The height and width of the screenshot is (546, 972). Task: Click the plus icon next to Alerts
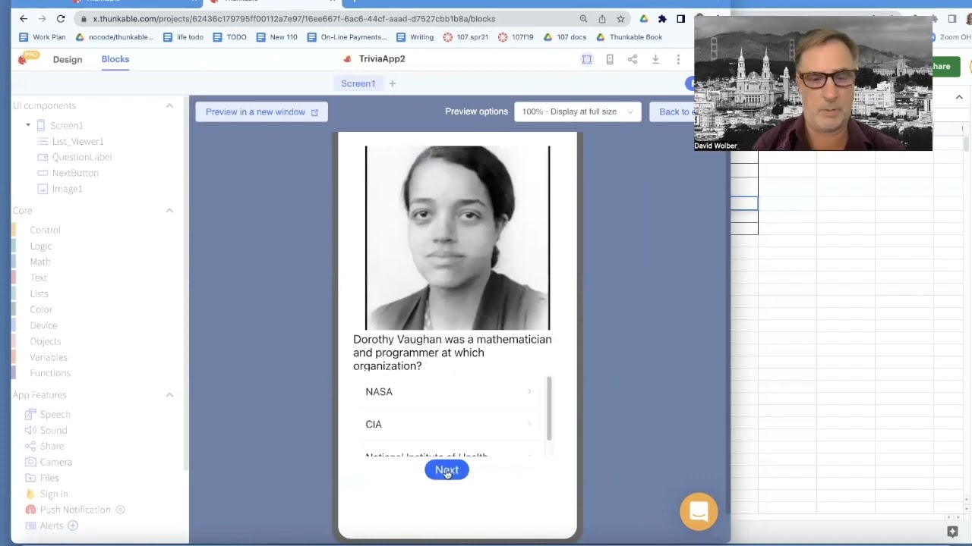coord(73,526)
